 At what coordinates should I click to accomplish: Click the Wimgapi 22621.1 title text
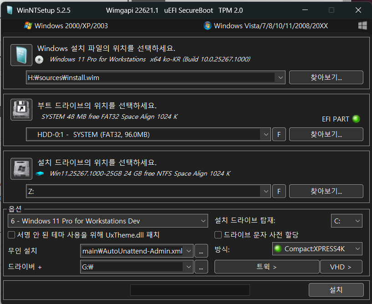[x=132, y=10]
